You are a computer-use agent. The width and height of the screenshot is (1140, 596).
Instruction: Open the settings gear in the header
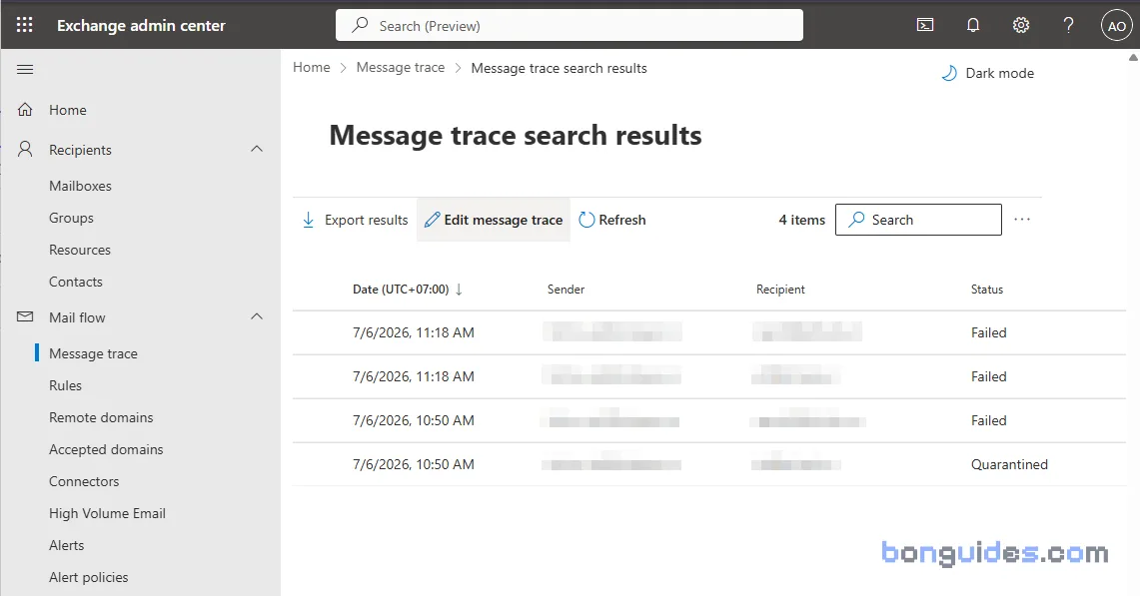1021,25
